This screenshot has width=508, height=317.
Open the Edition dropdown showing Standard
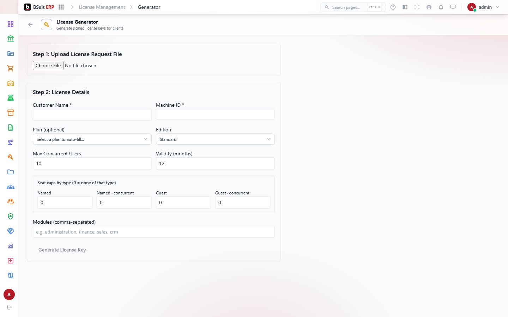215,139
